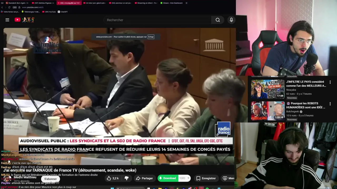Open the workspaces icon before first tab
This screenshot has width=337, height=189.
click(x=2, y=3)
